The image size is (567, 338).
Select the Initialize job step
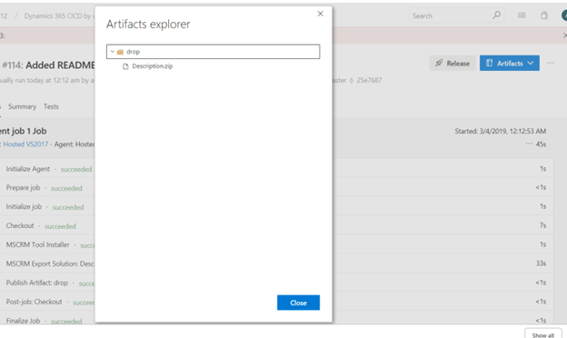[x=24, y=207]
